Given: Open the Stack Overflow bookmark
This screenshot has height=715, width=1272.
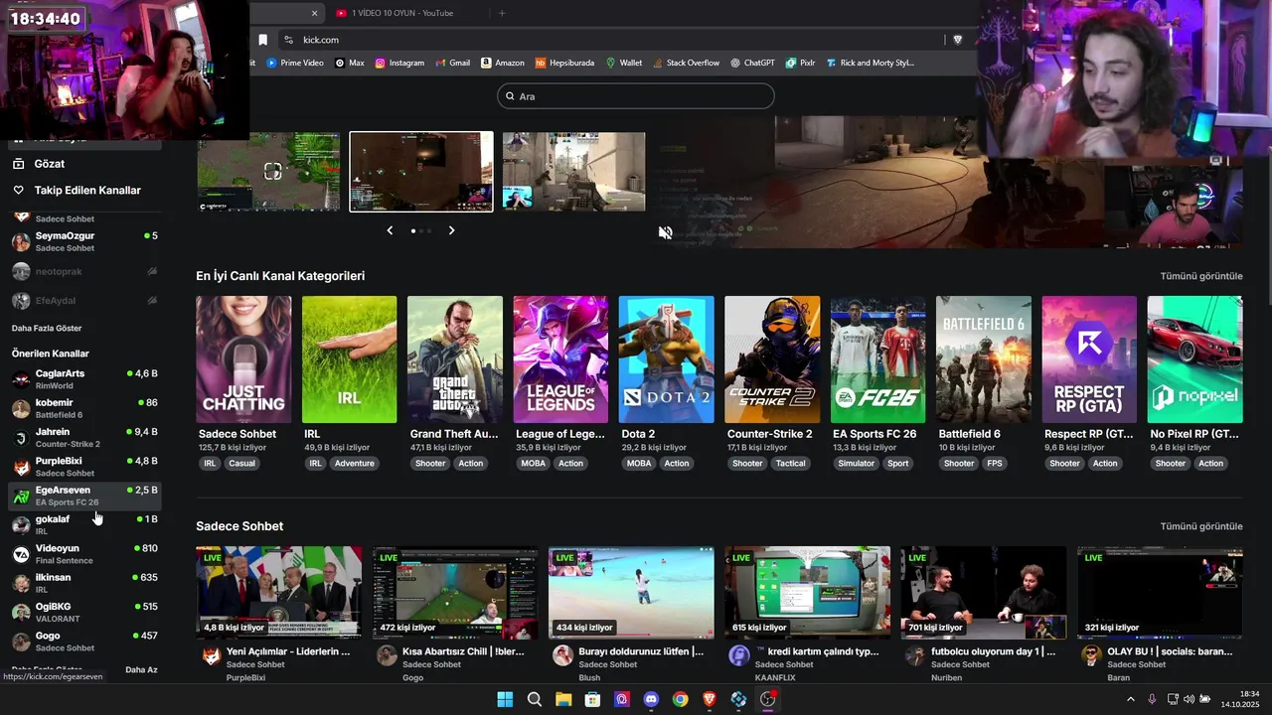Looking at the screenshot, I should click(686, 63).
